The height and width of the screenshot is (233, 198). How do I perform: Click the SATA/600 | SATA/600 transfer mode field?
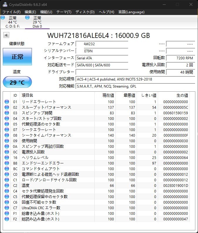click(102, 65)
